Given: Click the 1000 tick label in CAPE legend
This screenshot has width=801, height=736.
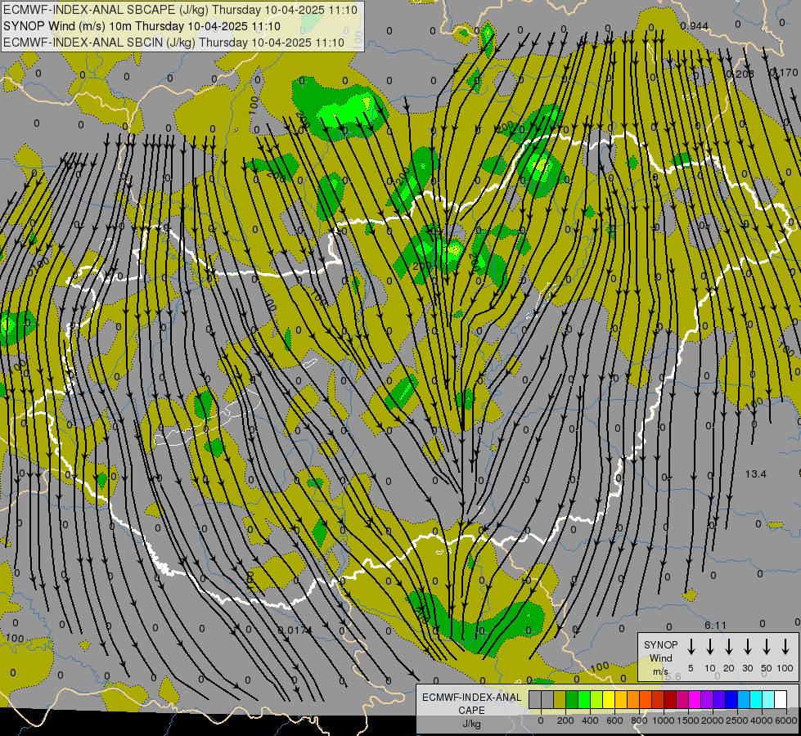Looking at the screenshot, I should coord(664,720).
